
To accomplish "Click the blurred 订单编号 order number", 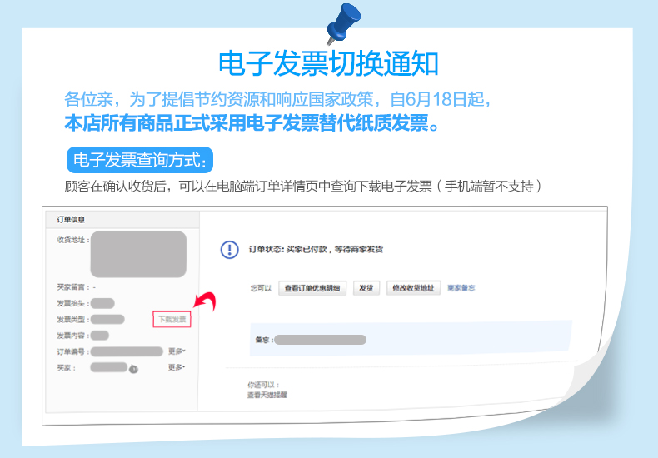I will click(127, 351).
